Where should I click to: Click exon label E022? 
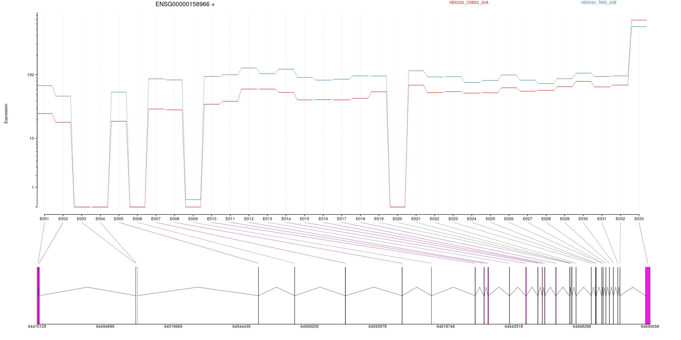(x=434, y=219)
